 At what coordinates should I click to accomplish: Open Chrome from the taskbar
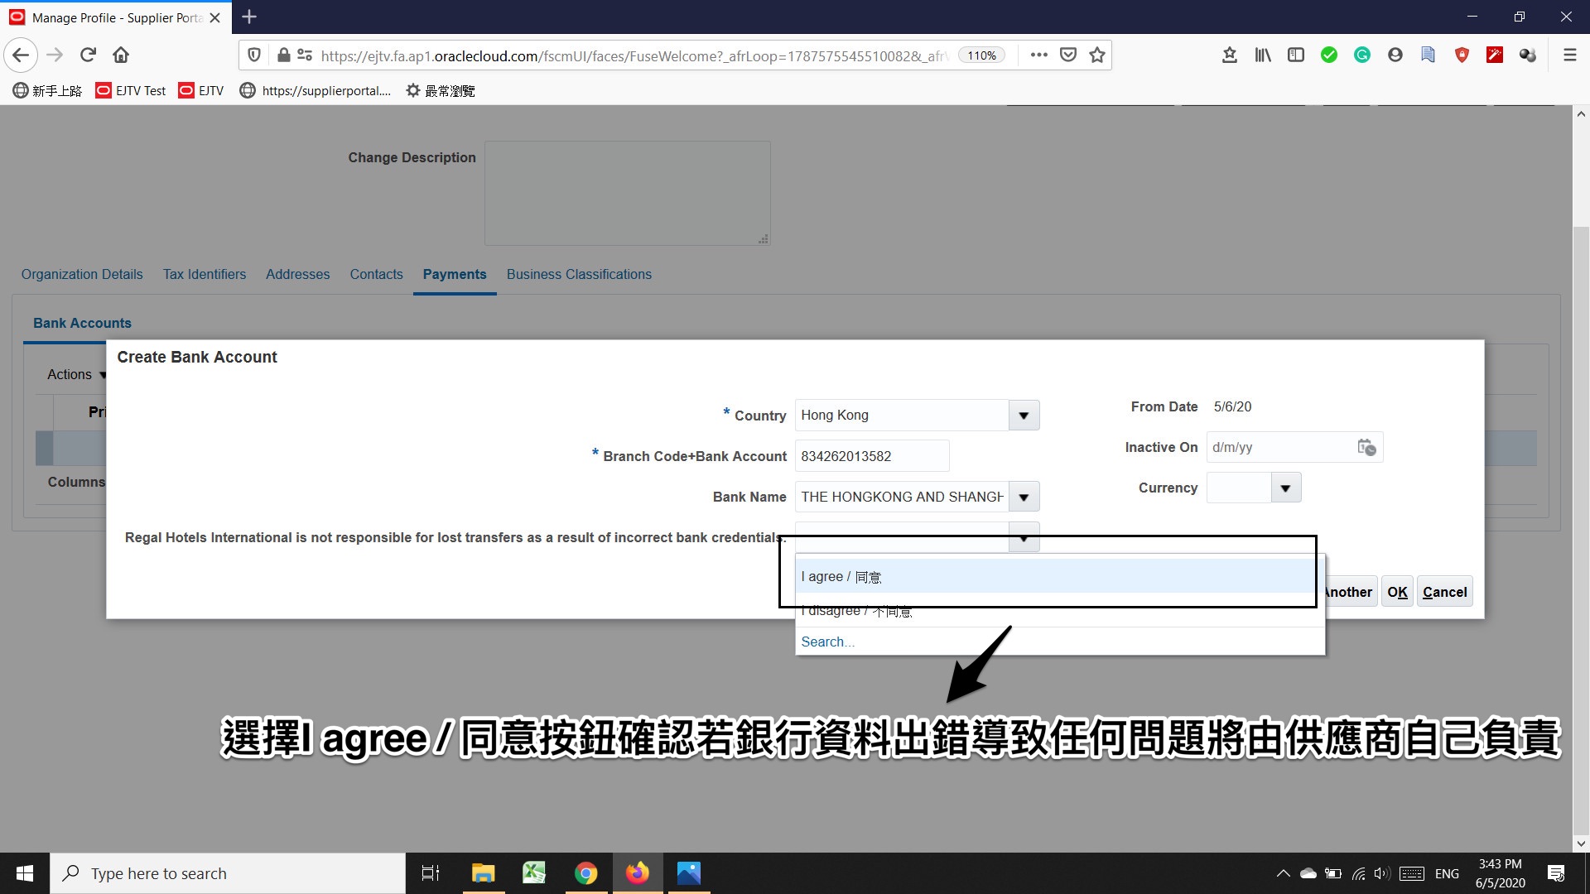(586, 873)
